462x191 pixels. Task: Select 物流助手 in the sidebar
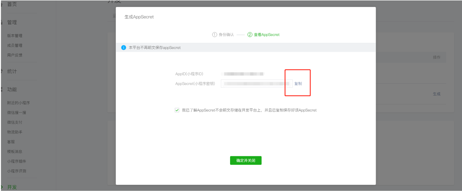(x=15, y=132)
